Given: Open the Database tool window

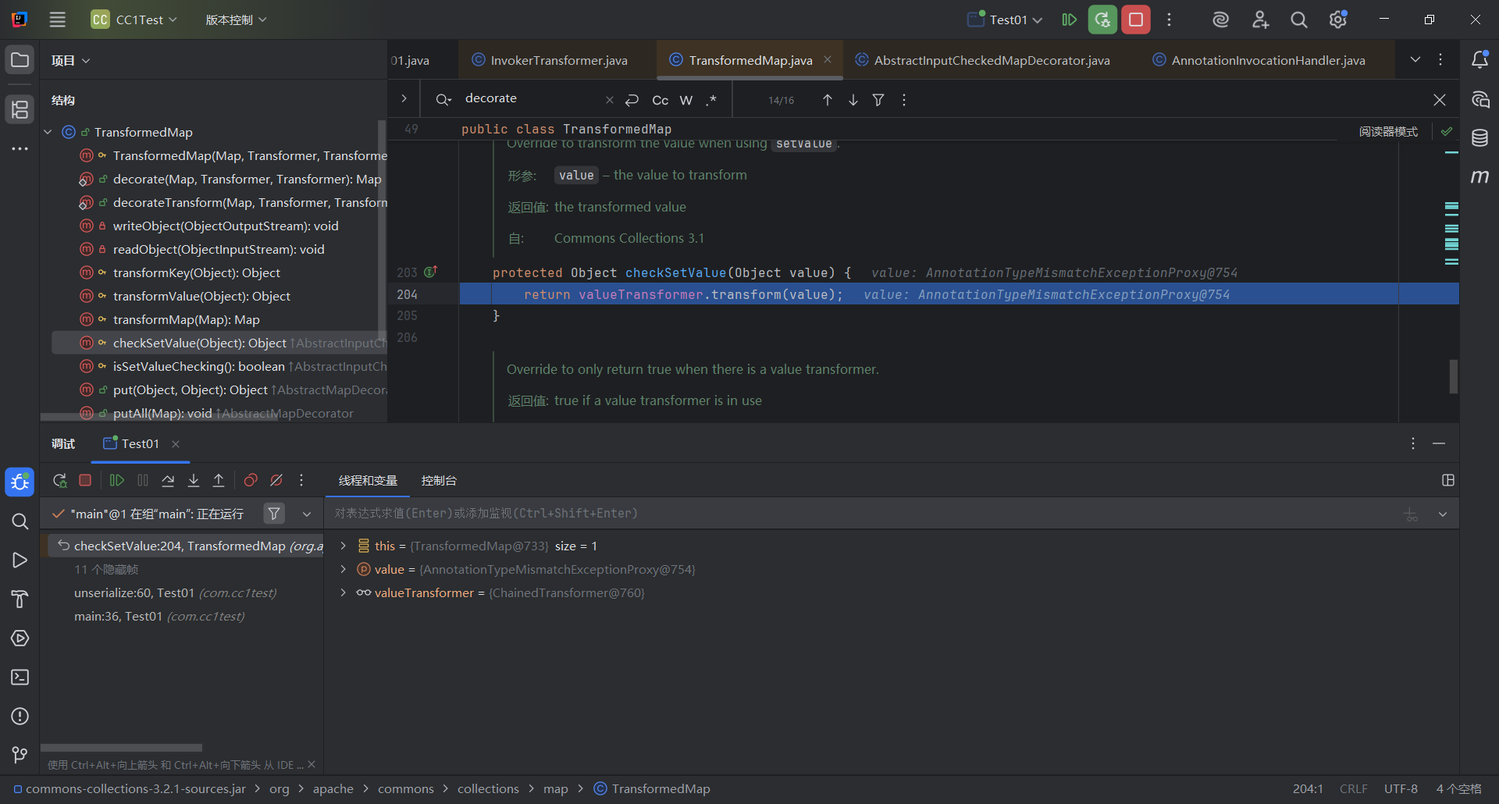Looking at the screenshot, I should point(1479,138).
